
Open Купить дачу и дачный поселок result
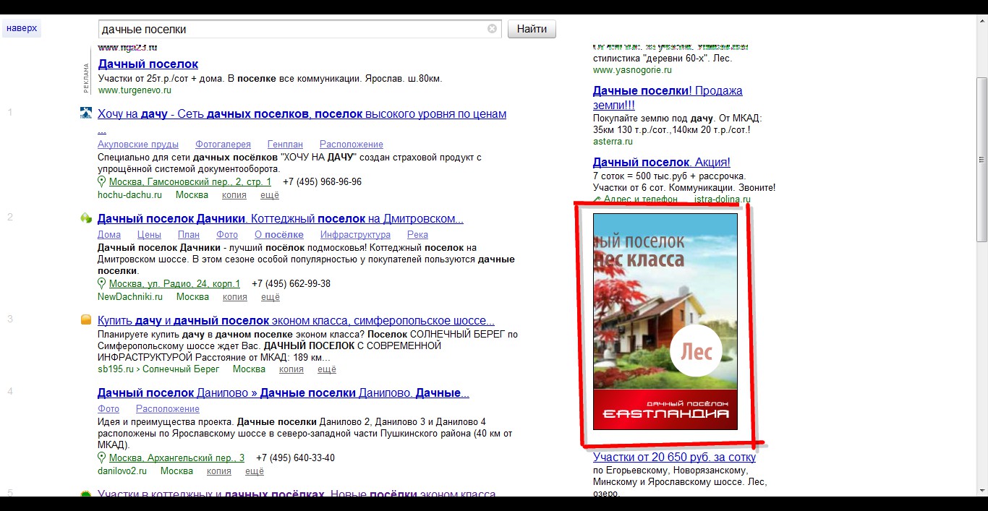pyautogui.click(x=296, y=320)
